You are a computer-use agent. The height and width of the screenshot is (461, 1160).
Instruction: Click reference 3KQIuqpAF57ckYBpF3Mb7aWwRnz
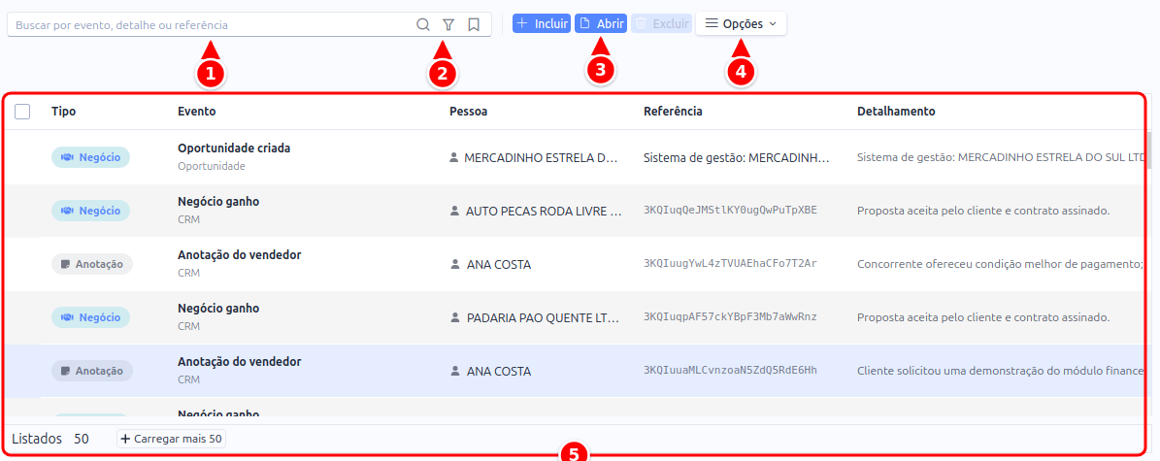click(x=730, y=316)
